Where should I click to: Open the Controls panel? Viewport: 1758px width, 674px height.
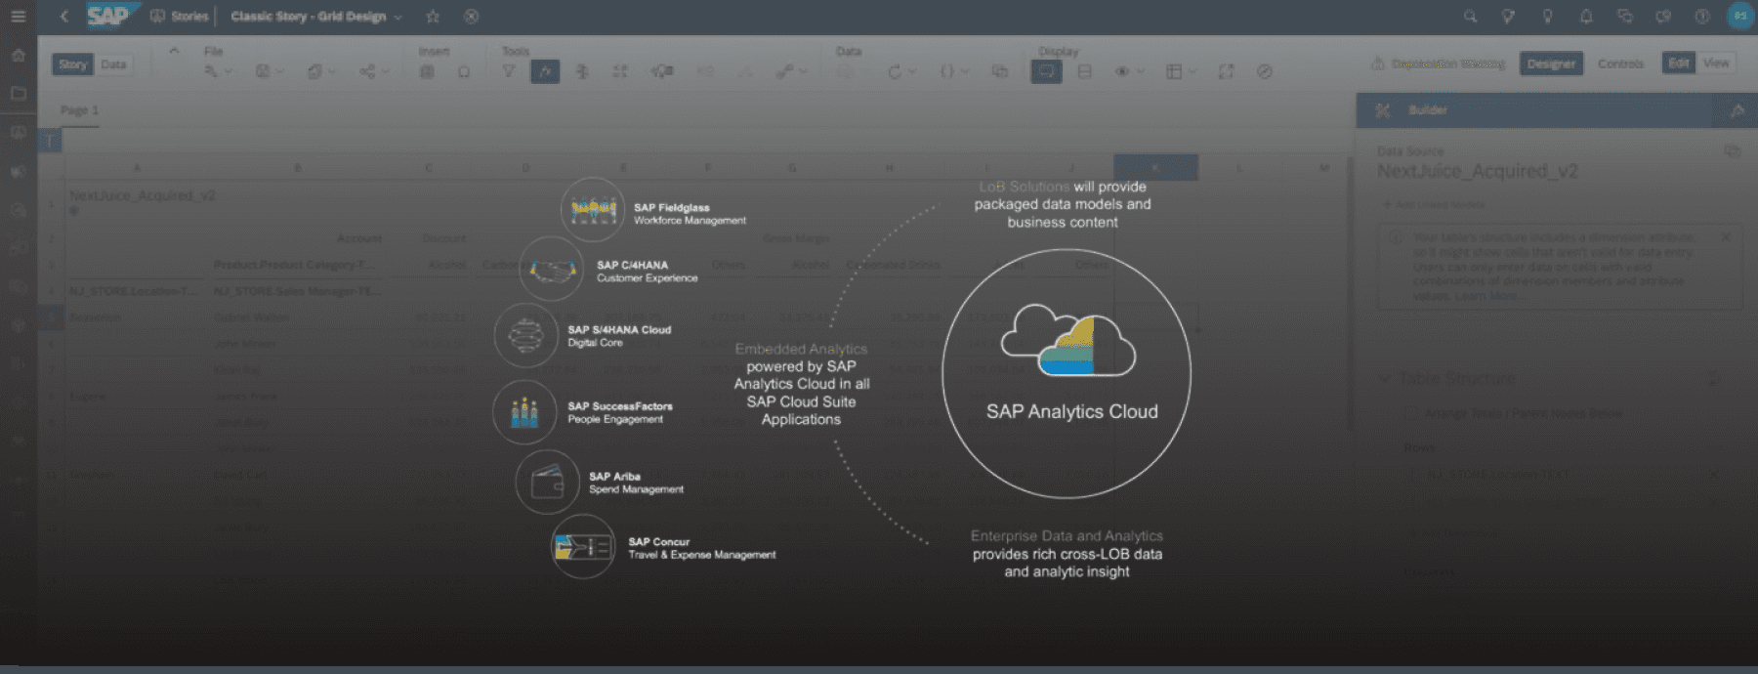tap(1620, 63)
